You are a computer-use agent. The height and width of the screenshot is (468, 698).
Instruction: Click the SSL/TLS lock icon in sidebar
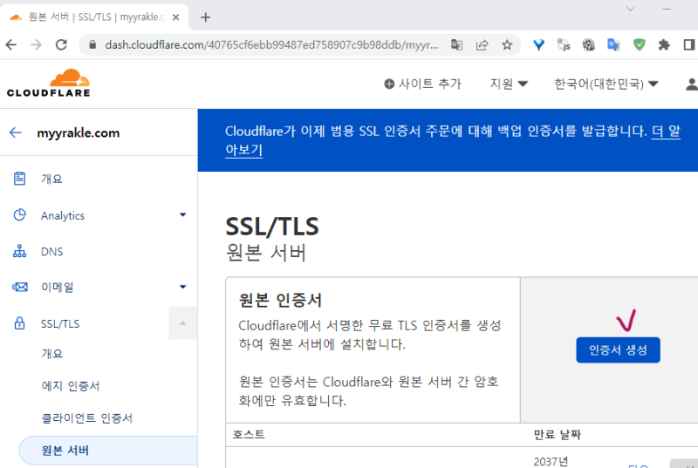click(19, 323)
